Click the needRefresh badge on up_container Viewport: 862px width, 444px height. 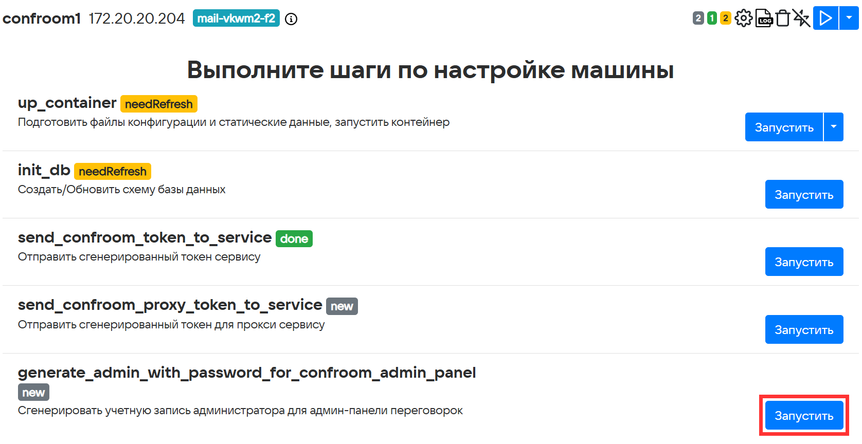click(x=158, y=104)
